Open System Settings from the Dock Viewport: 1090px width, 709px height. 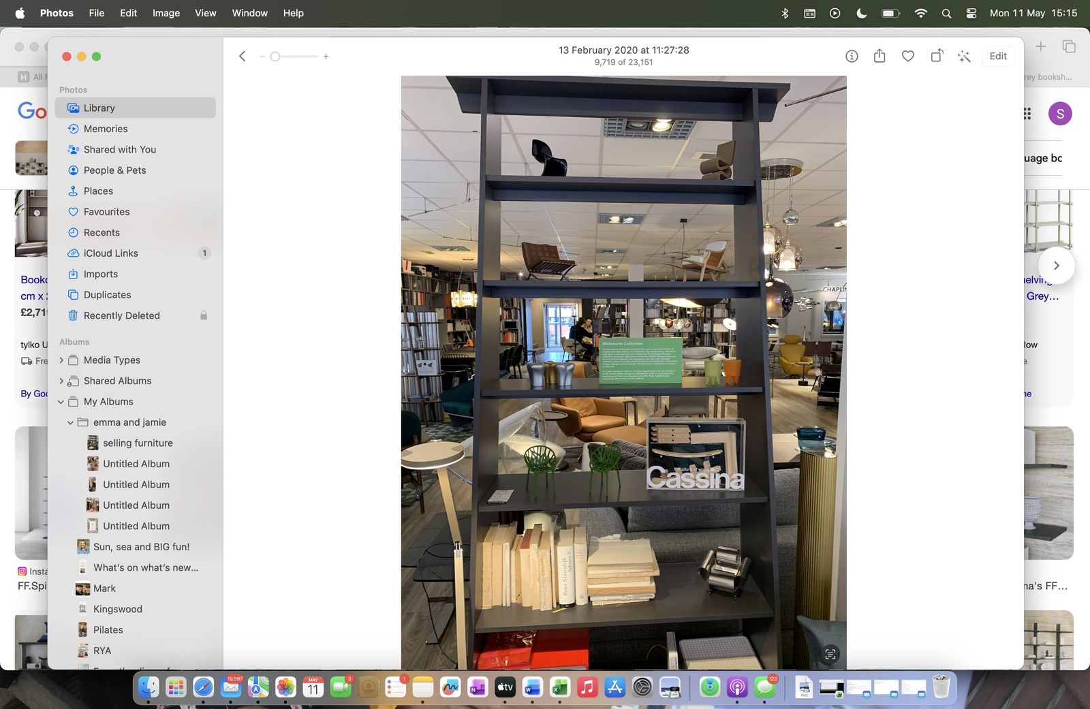(x=642, y=687)
